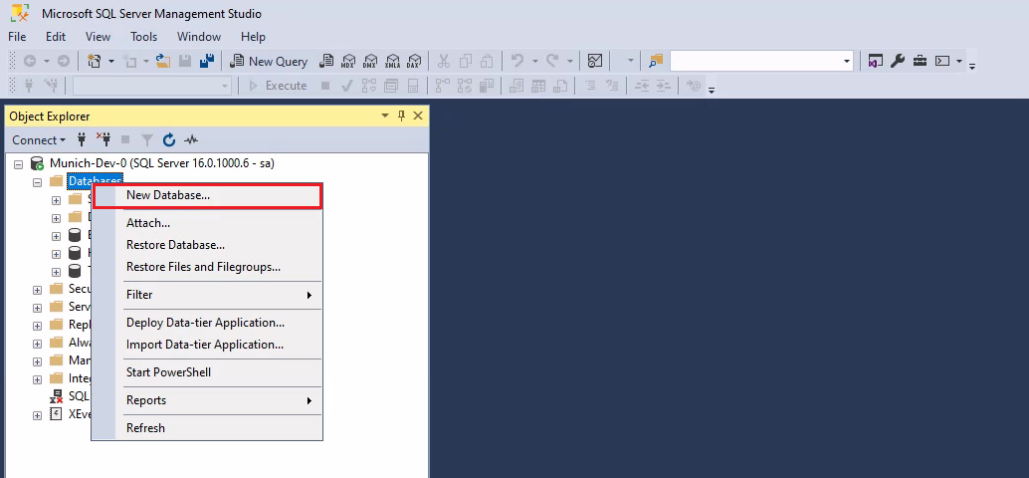
Task: Click the Find in Files icon
Action: [x=656, y=61]
